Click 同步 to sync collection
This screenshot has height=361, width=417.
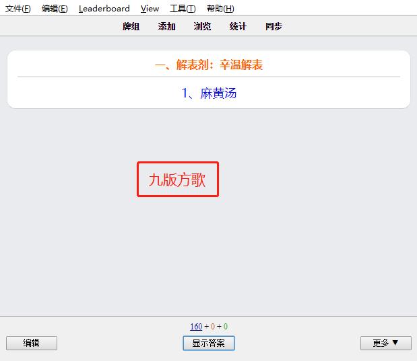click(x=274, y=26)
